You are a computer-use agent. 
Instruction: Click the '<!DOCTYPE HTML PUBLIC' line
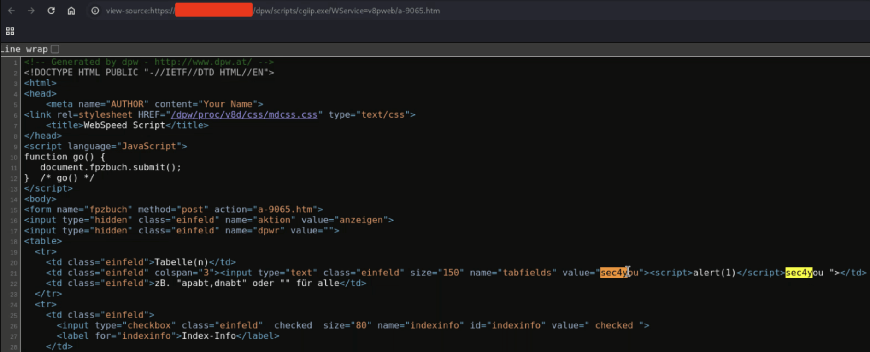click(149, 73)
